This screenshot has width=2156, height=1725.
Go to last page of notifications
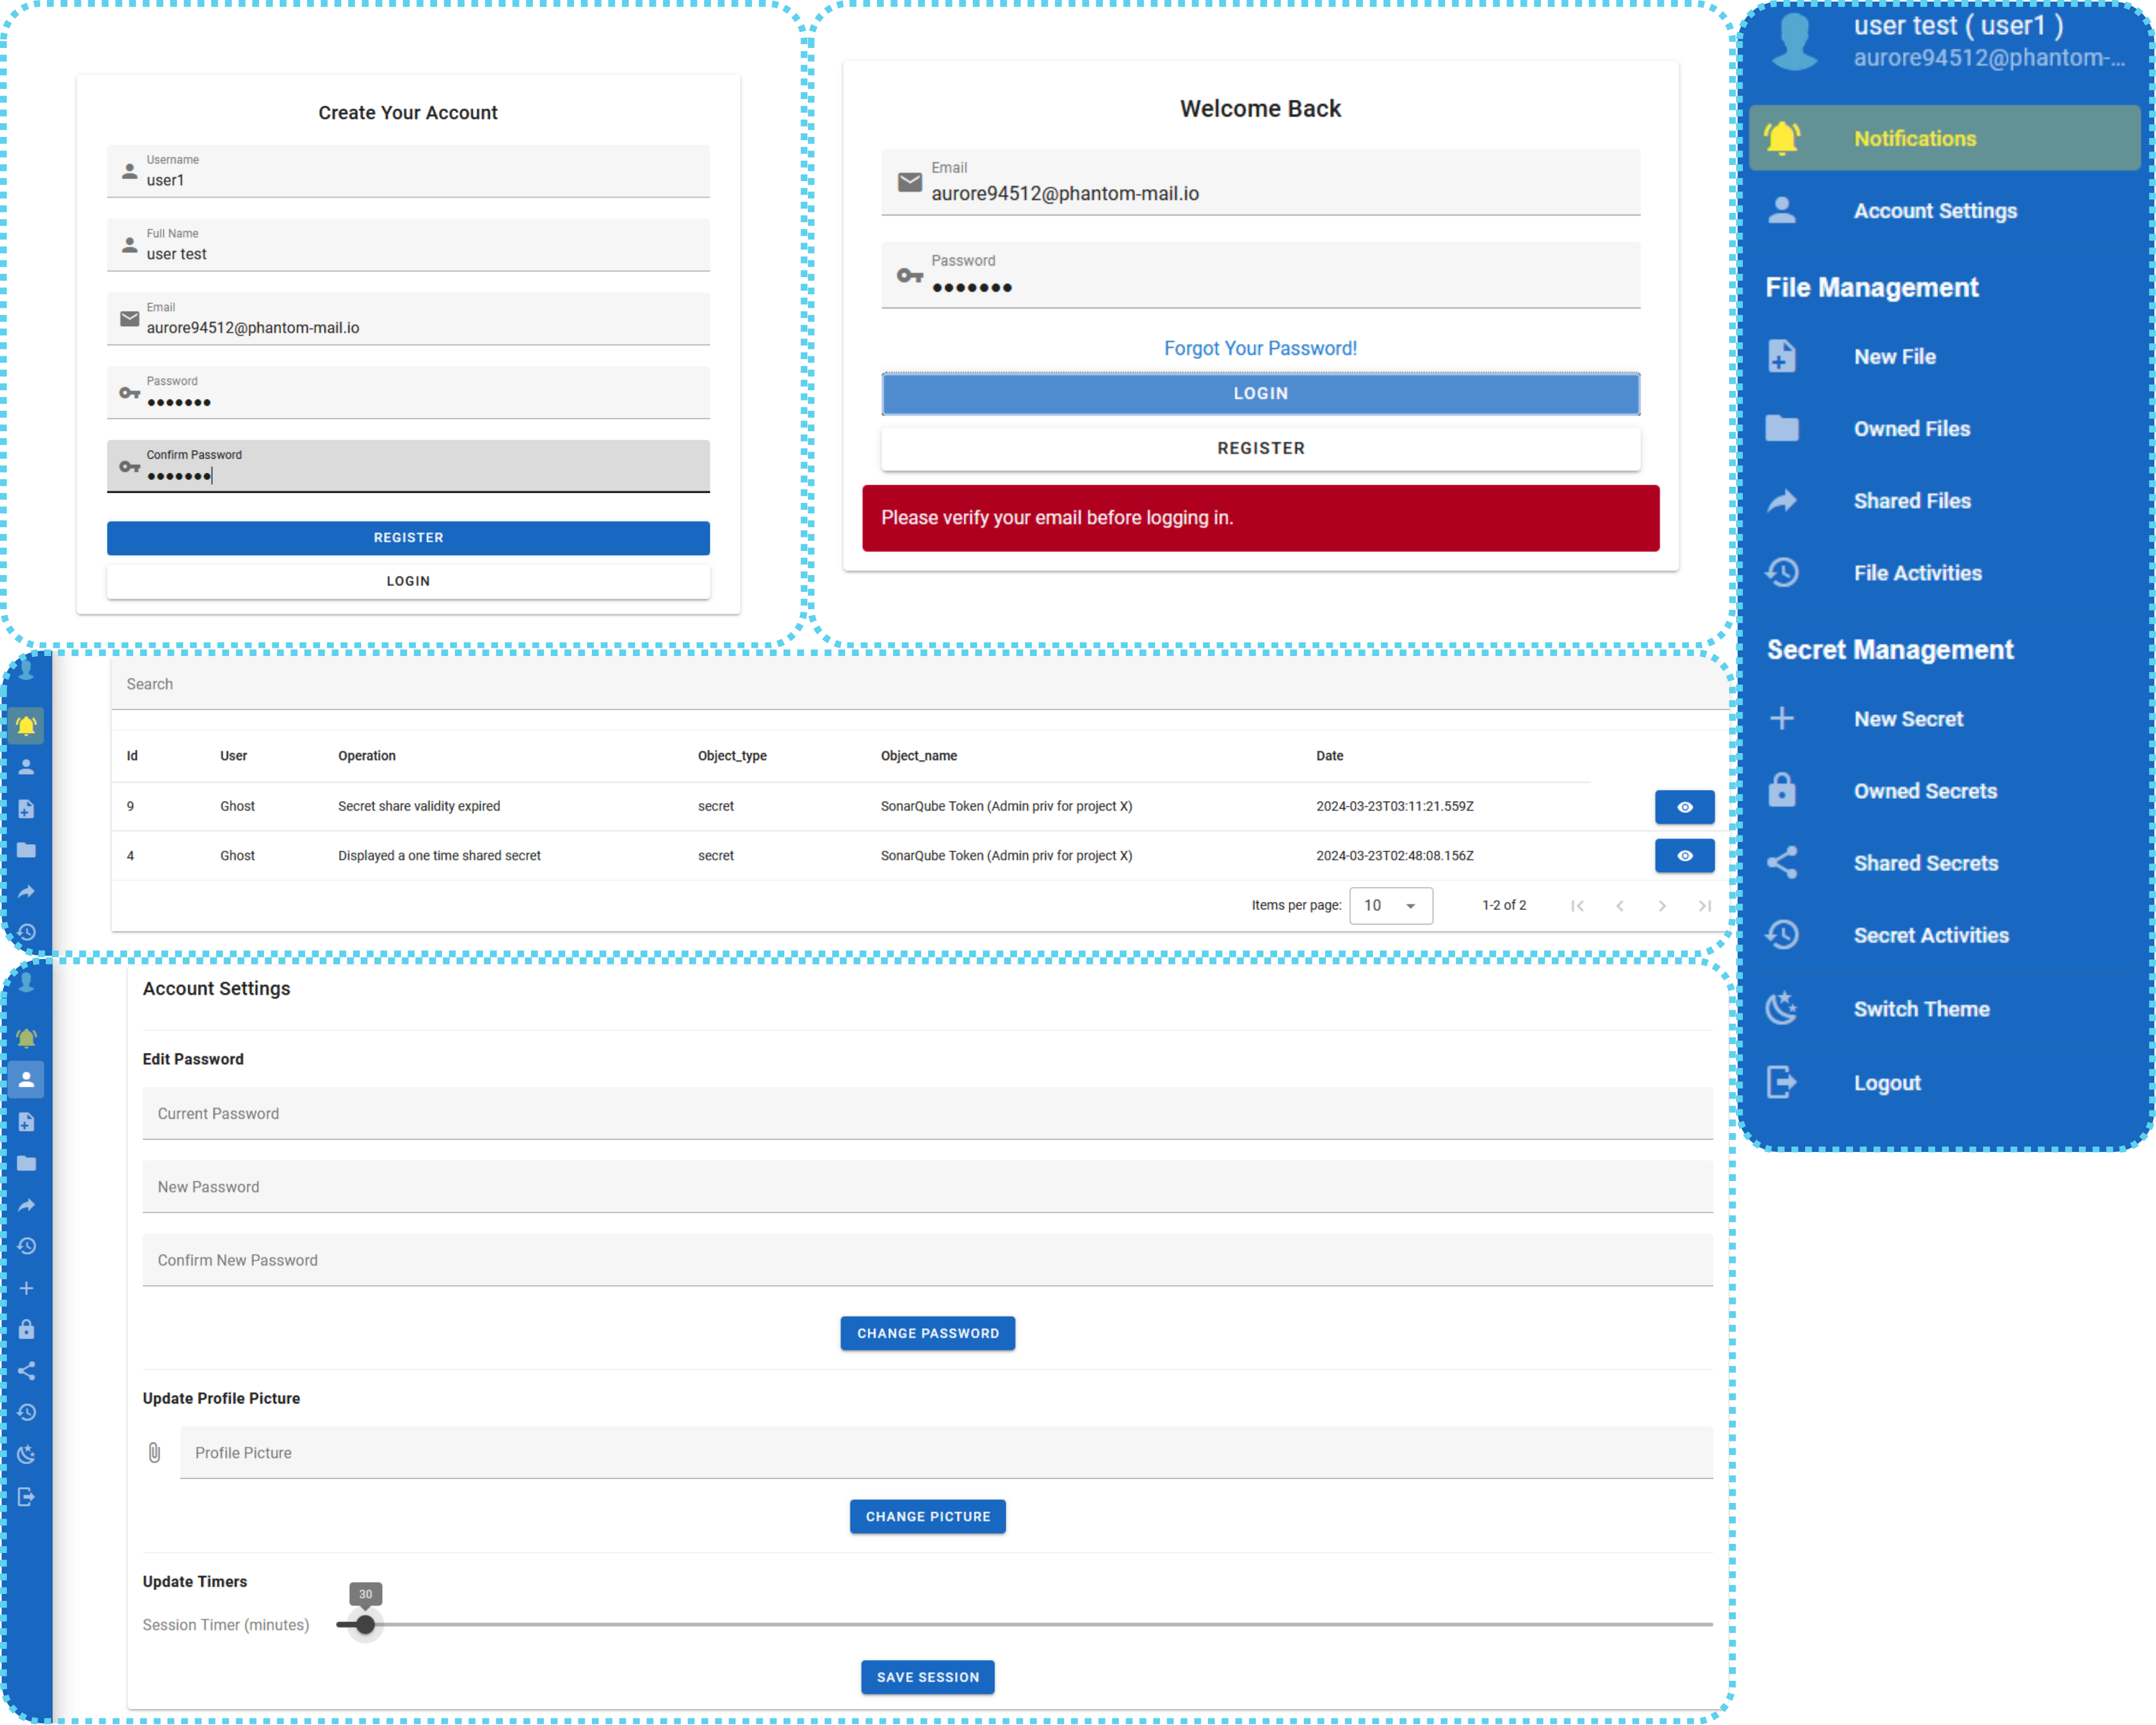1705,906
